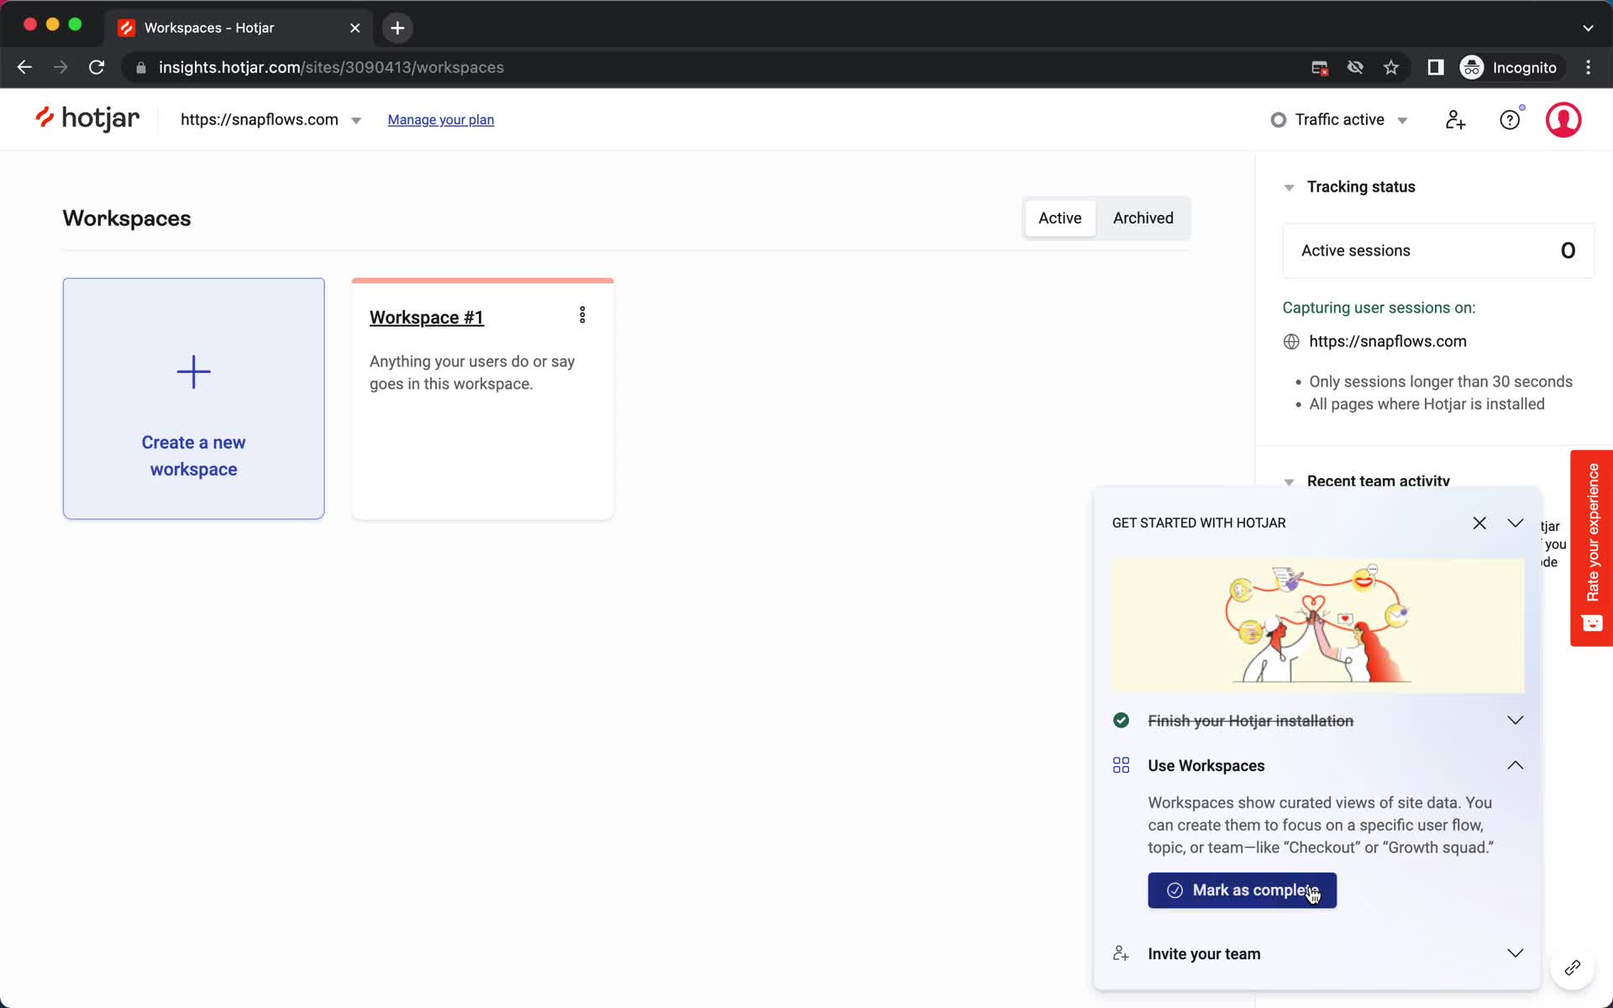Click the Invite your team person icon
Image resolution: width=1613 pixels, height=1008 pixels.
1121,953
